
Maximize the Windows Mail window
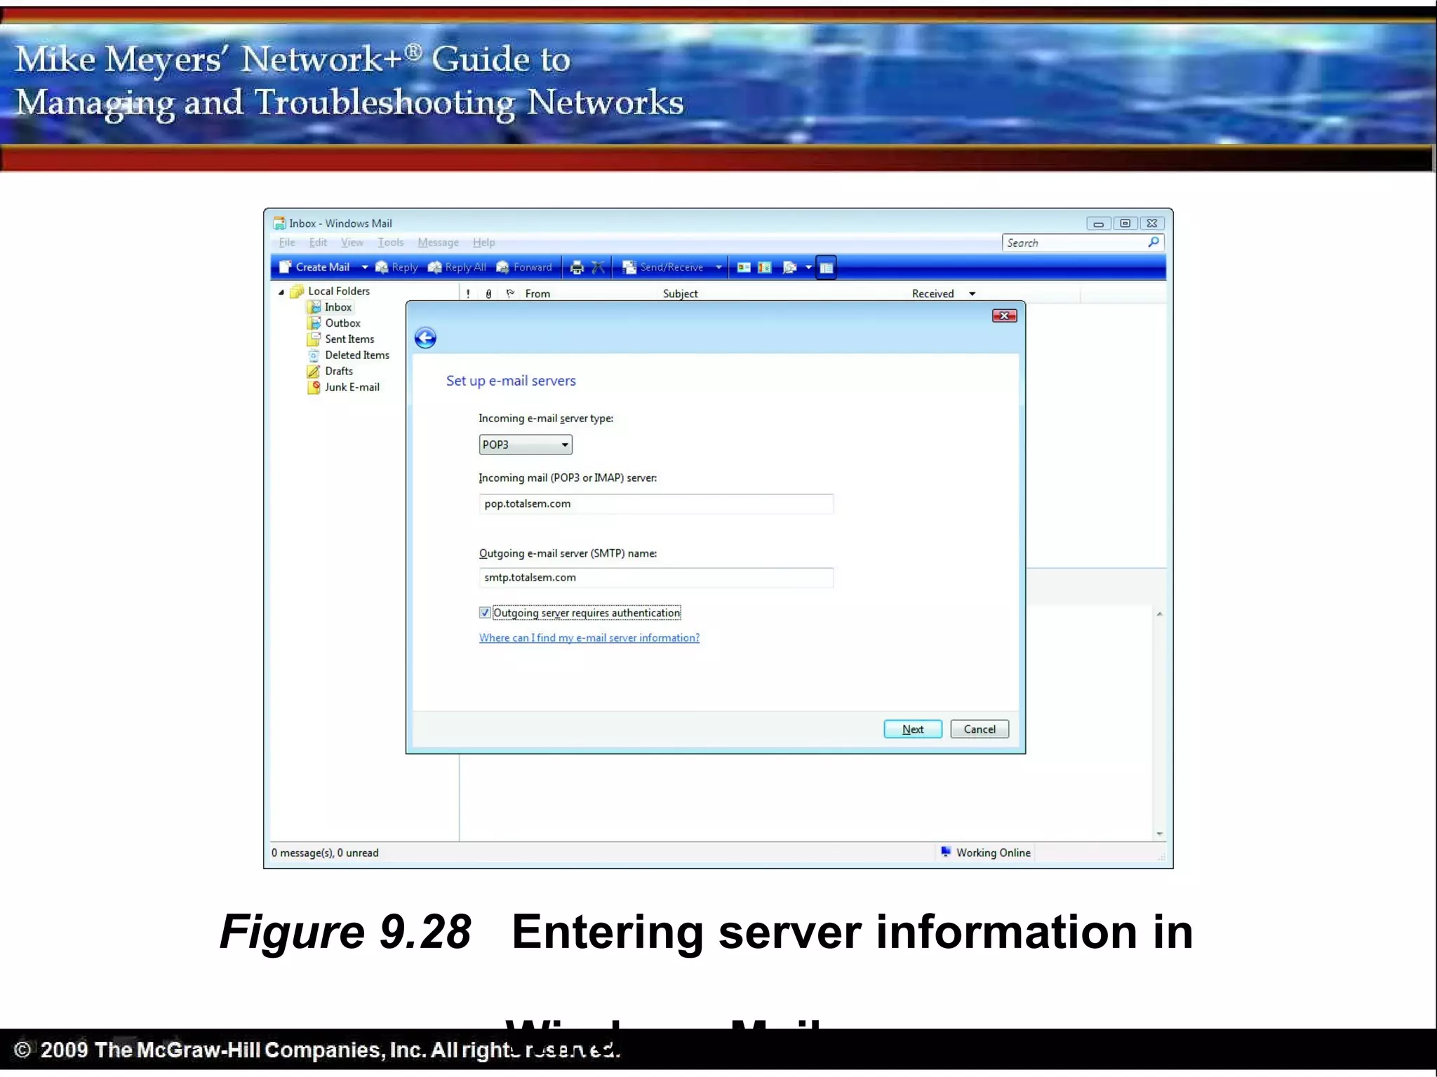coord(1125,223)
